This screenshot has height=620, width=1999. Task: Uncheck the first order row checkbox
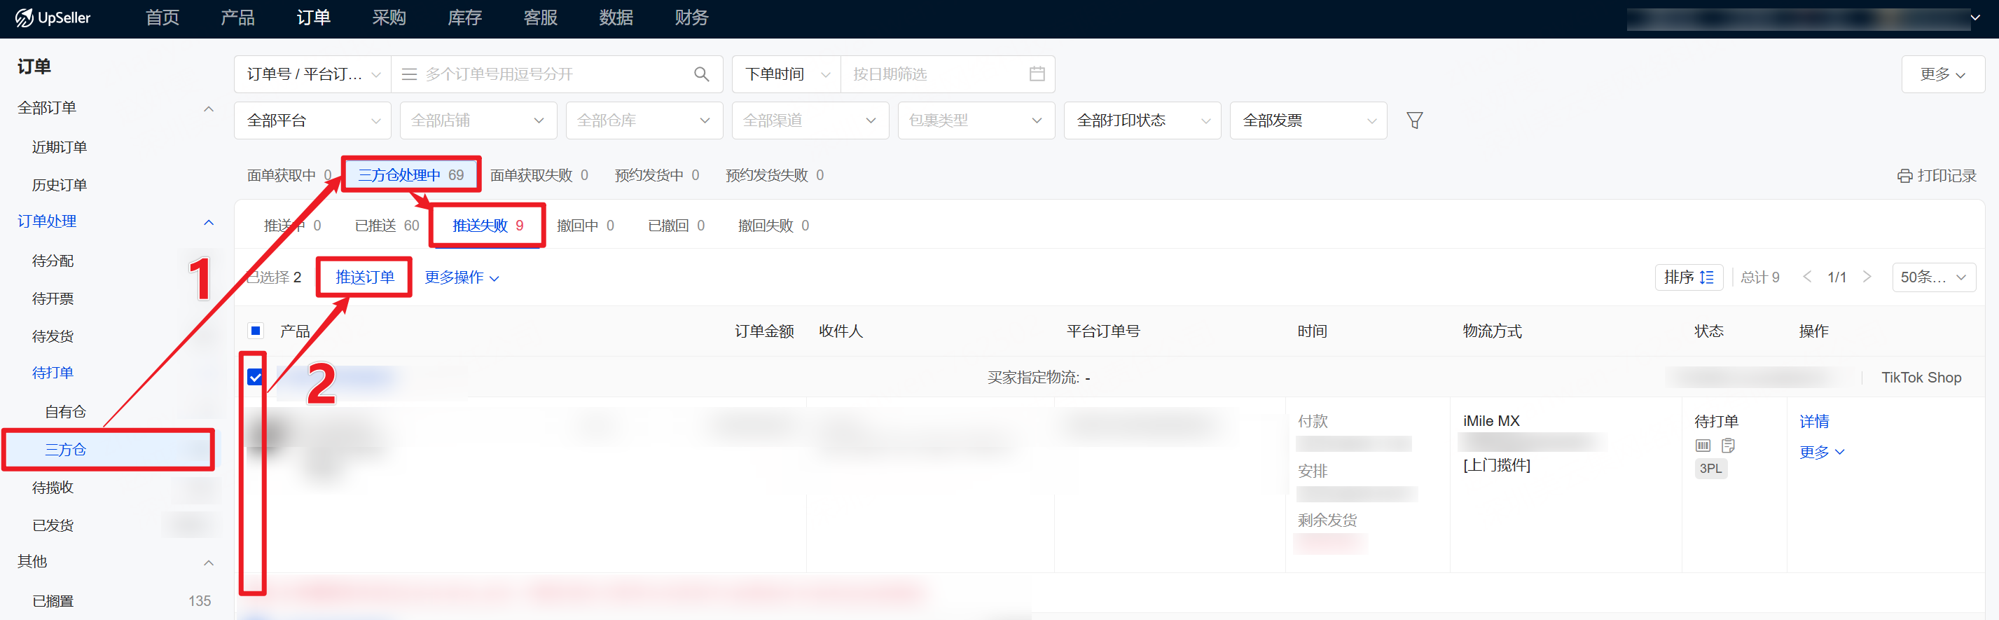pos(256,378)
